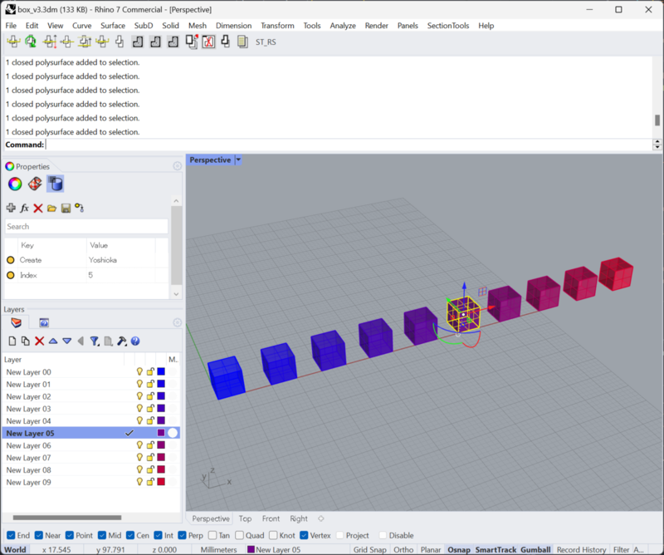Add a new viewport tab
This screenshot has height=555, width=664.
(321, 518)
